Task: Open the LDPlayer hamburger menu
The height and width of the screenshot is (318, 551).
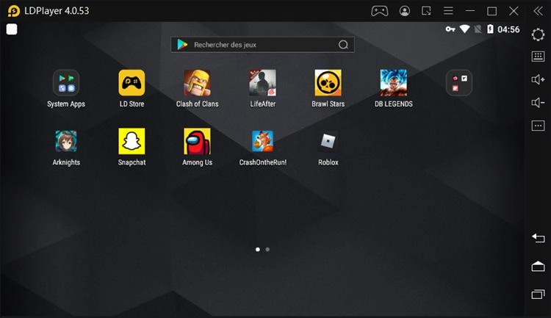Action: (448, 11)
